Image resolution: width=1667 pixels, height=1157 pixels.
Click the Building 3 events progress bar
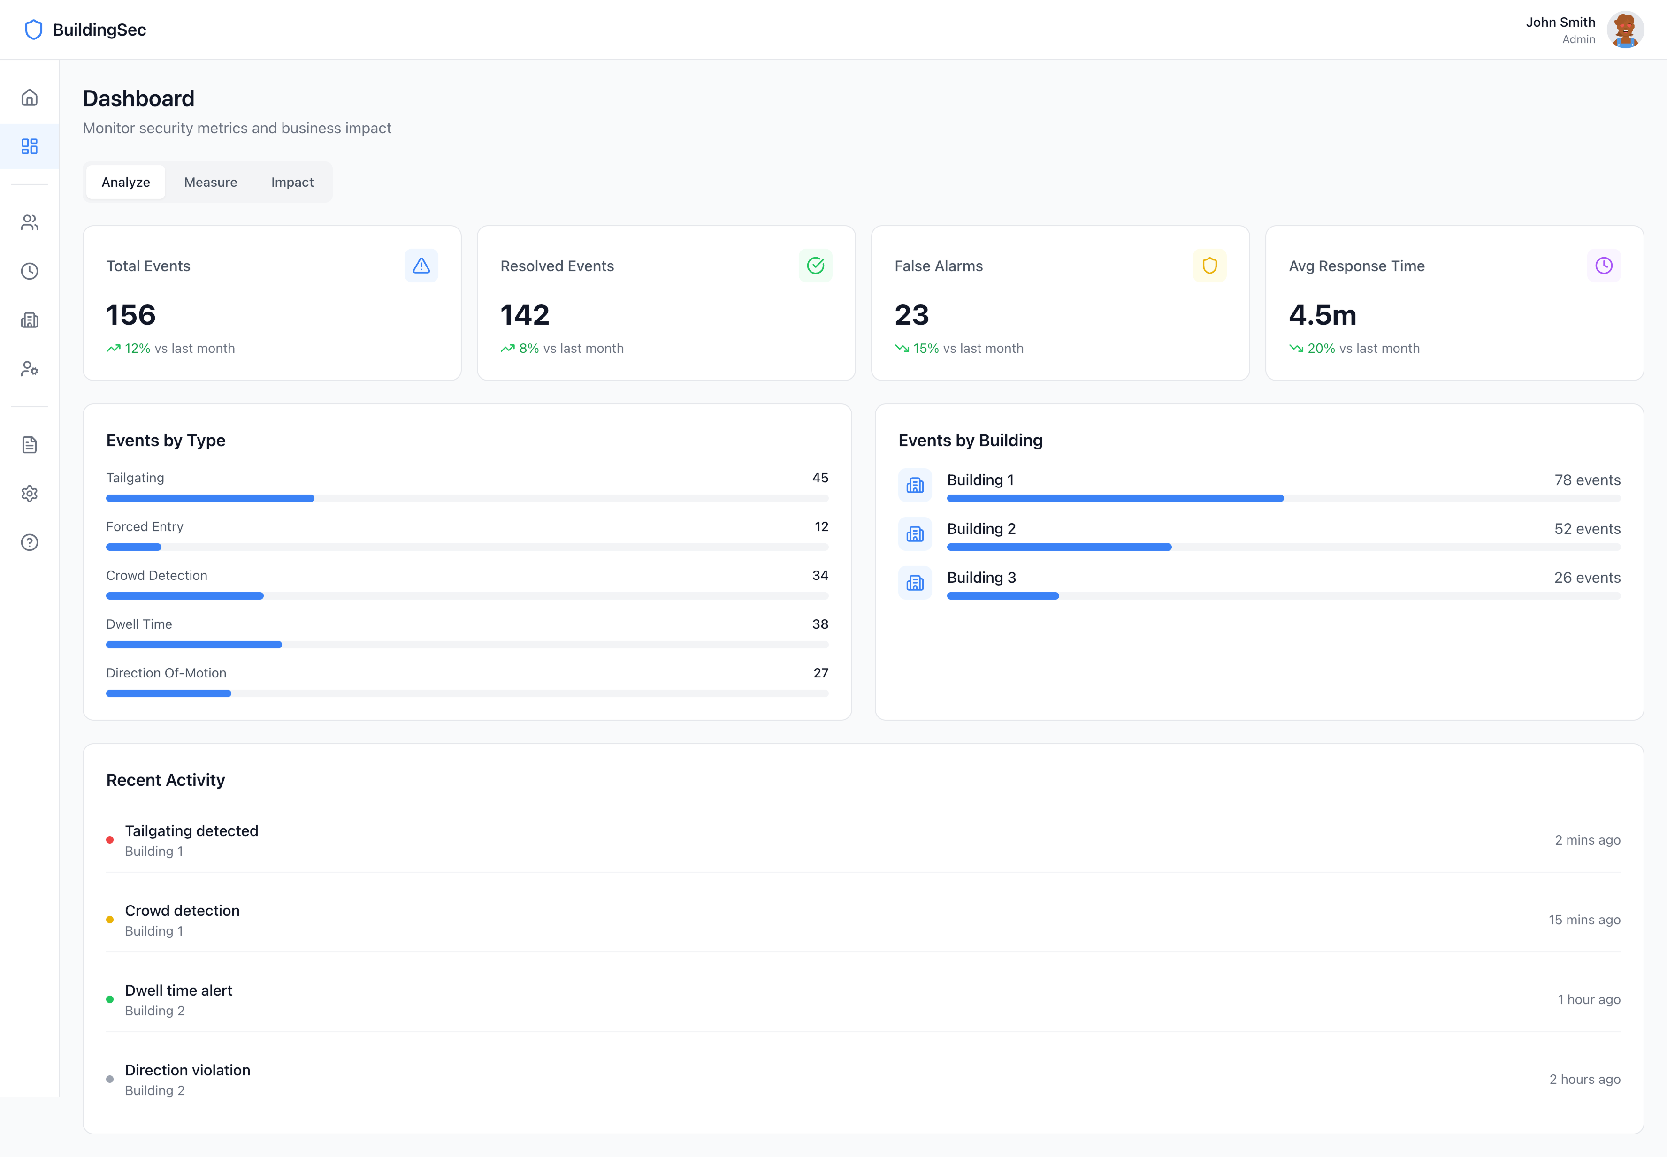[x=1284, y=596]
